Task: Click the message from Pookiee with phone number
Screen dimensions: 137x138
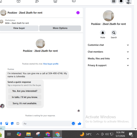Action: coord(37,75)
